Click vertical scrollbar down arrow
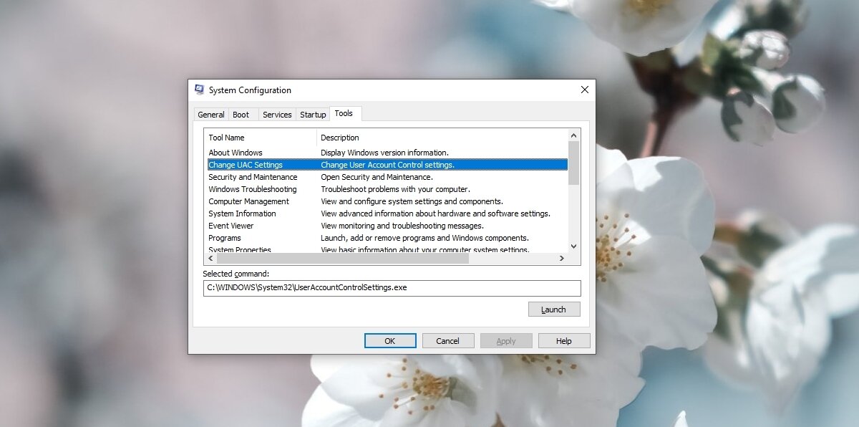This screenshot has width=859, height=427. 573,246
